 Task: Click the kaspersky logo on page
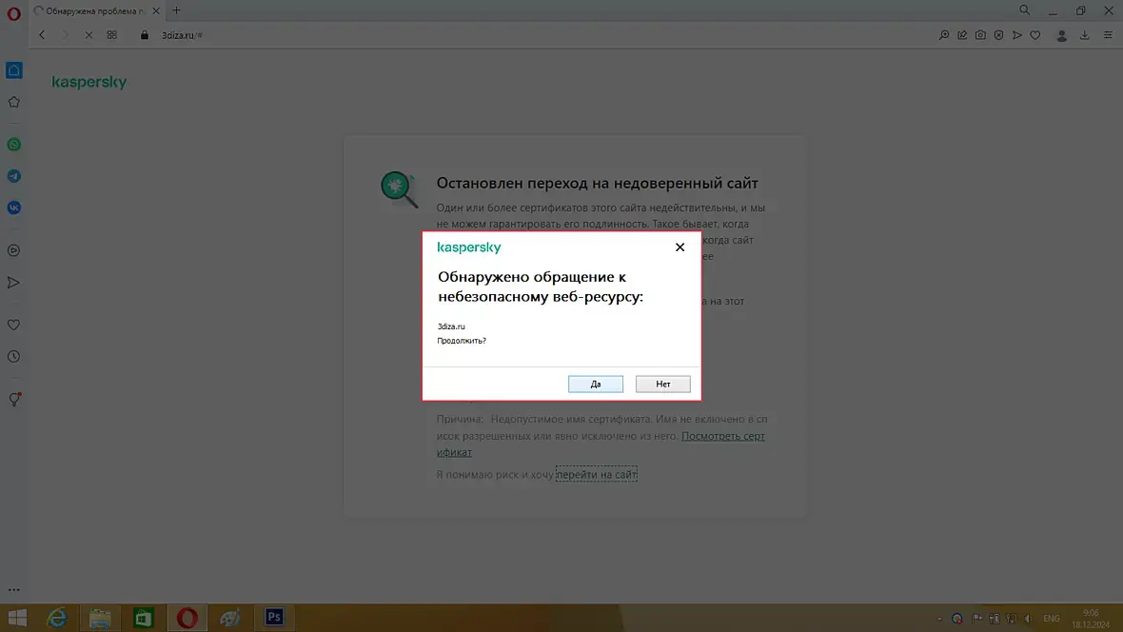pos(89,83)
